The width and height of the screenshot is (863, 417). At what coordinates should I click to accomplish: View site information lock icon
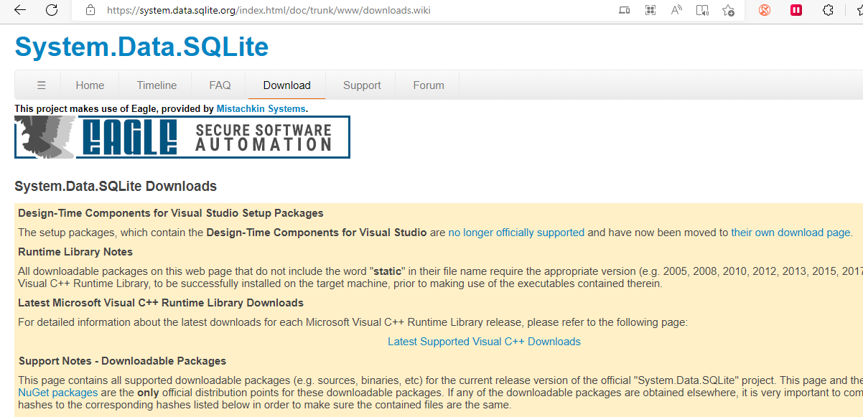point(90,10)
